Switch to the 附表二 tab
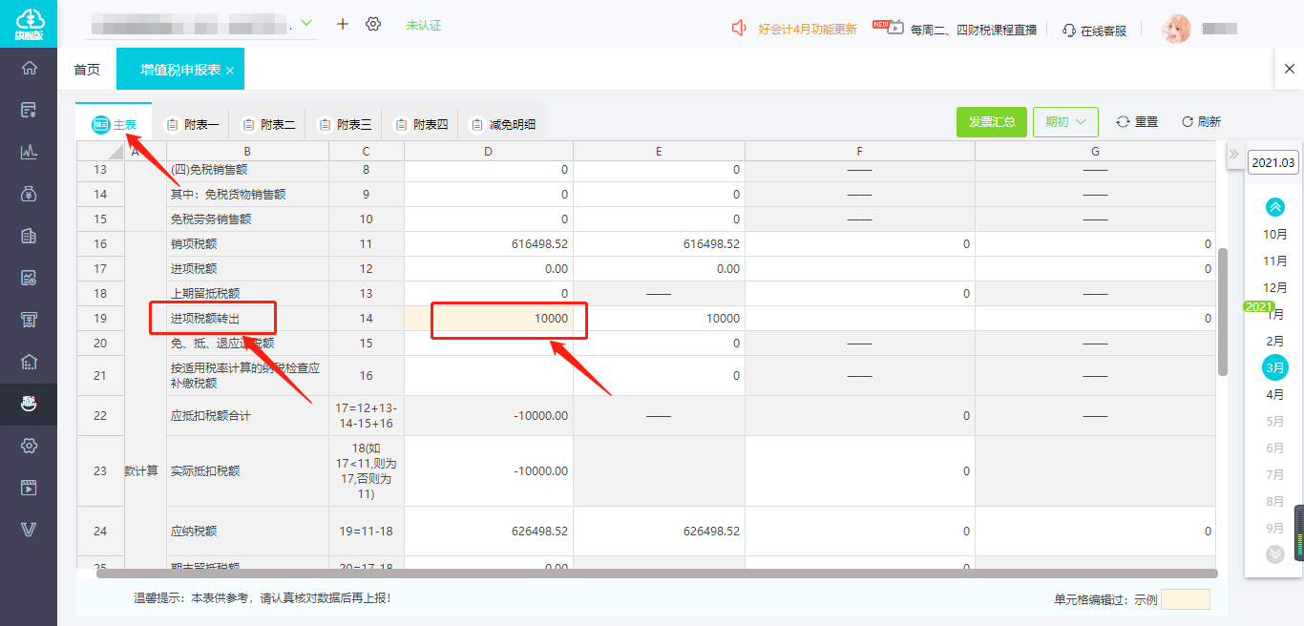 (268, 124)
